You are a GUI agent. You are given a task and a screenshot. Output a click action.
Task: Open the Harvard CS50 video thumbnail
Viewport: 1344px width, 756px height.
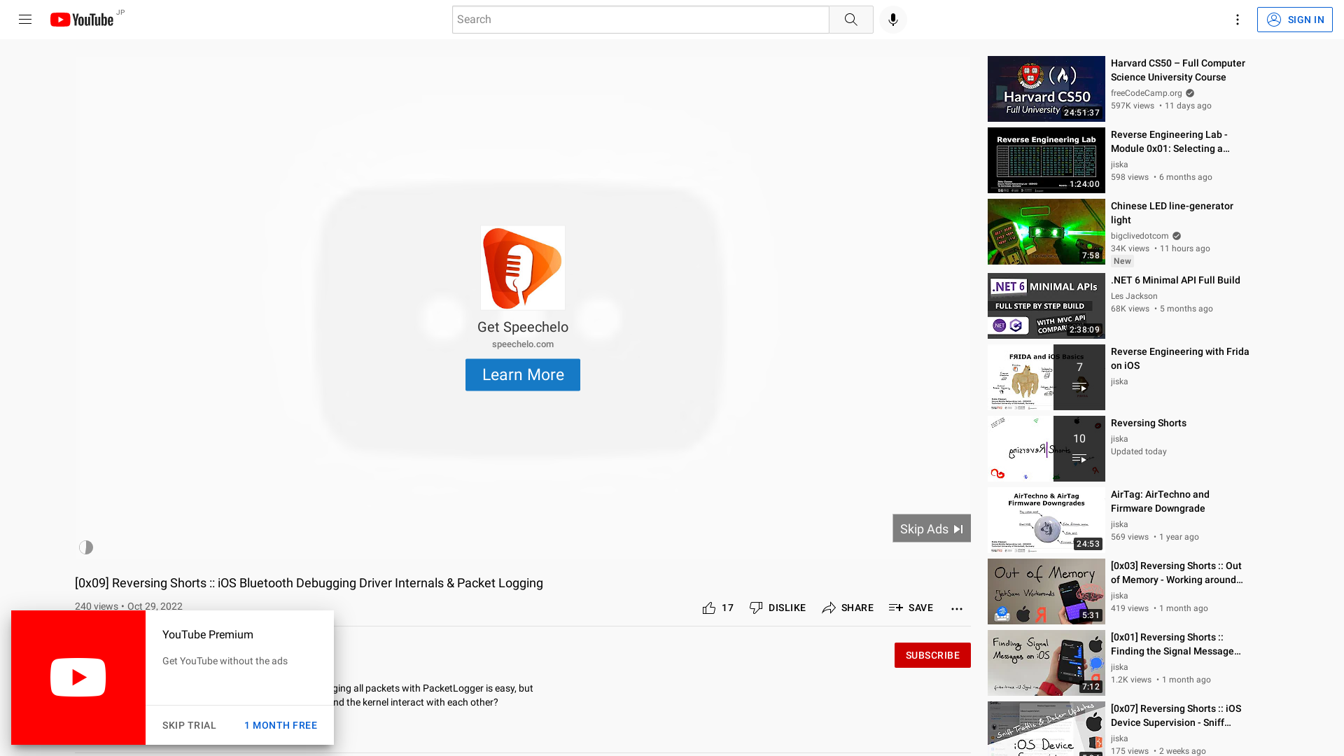[1046, 89]
